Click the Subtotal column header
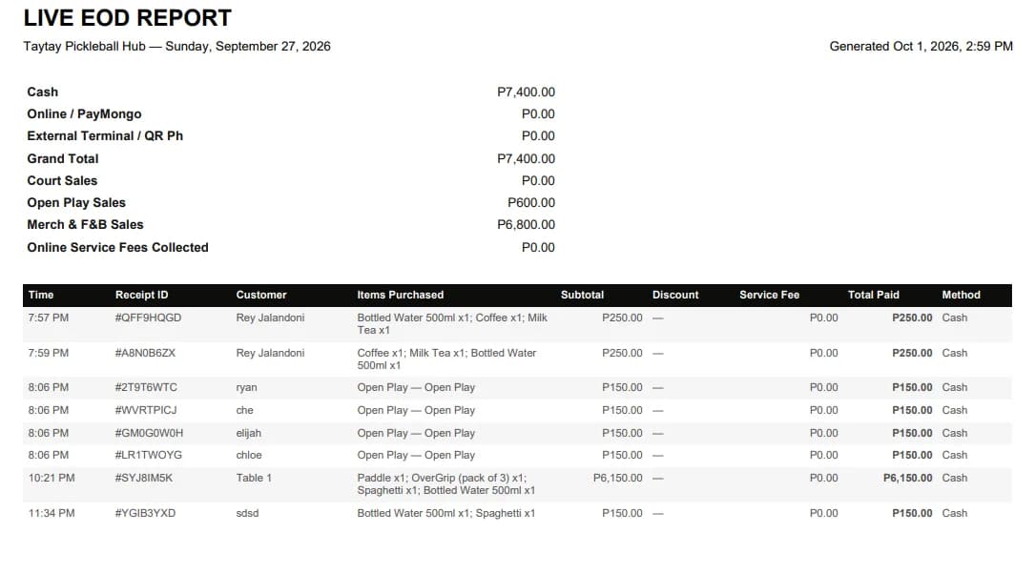 [582, 295]
